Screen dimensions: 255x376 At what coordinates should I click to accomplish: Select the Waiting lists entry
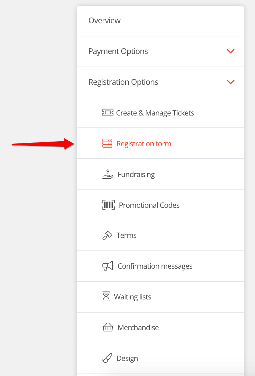pyautogui.click(x=133, y=297)
